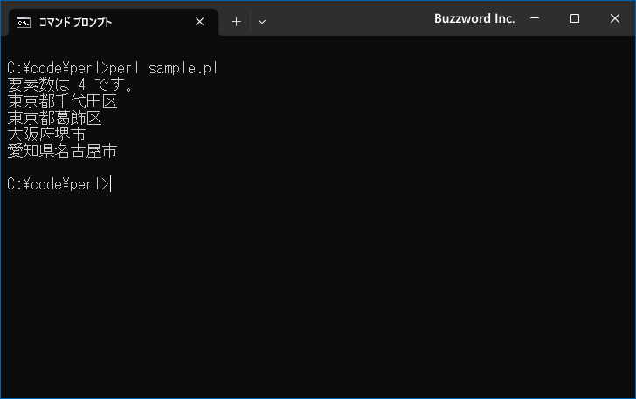Viewport: 636px width, 399px height.
Task: Click at the active prompt cursor
Action: [111, 184]
